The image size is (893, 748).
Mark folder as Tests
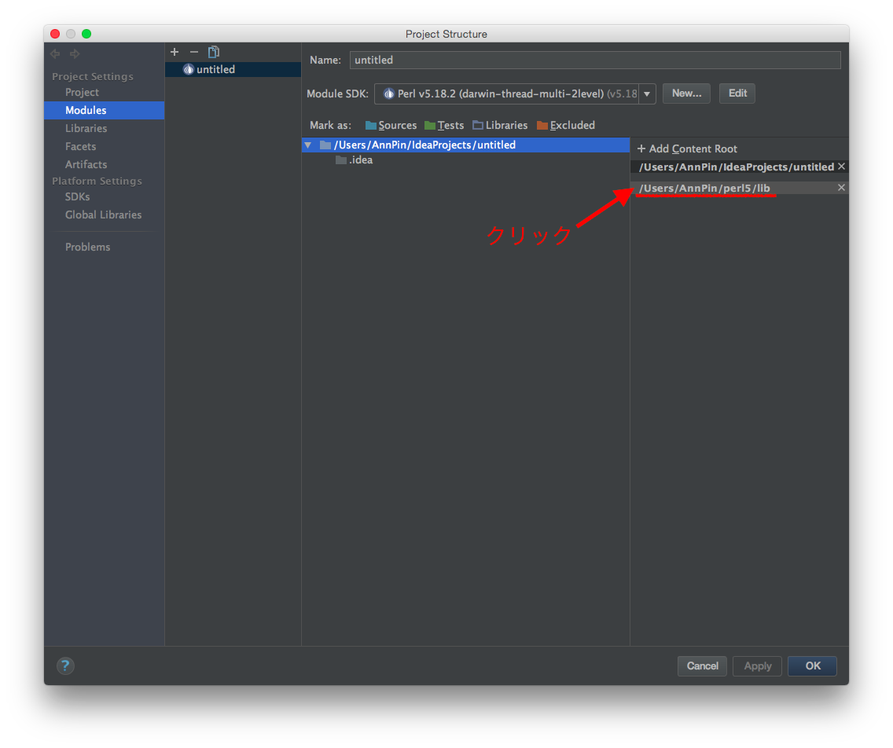pos(444,125)
